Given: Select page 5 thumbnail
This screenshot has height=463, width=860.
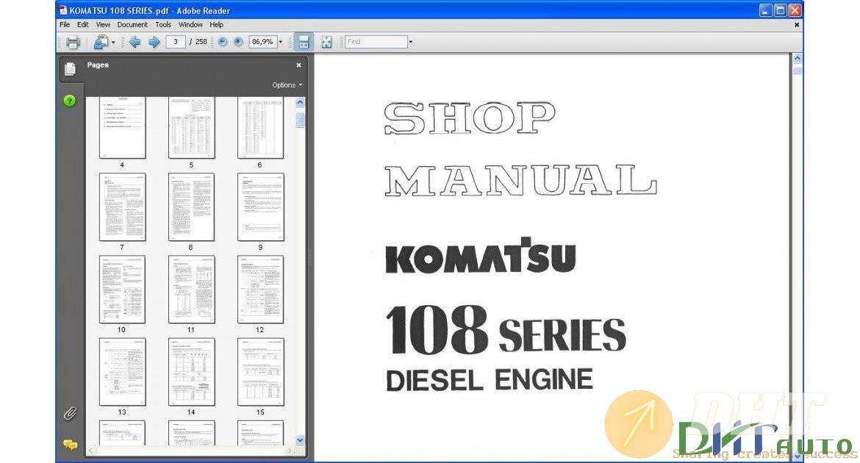Looking at the screenshot, I should coord(191,128).
